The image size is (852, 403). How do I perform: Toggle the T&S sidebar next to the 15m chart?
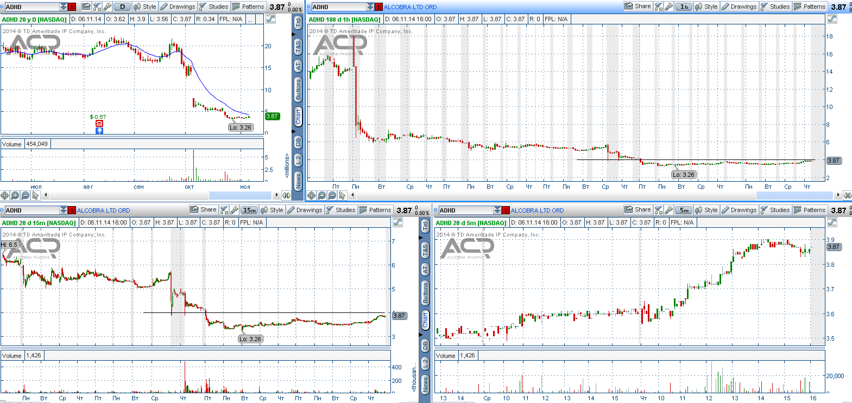point(425,250)
